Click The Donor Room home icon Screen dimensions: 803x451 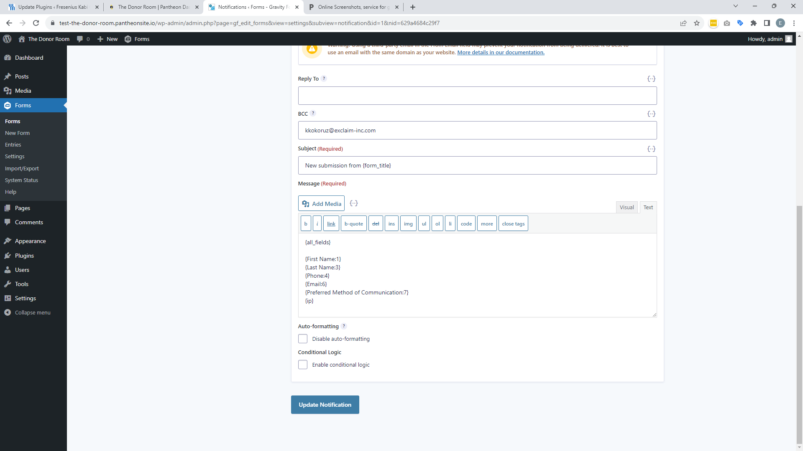22,39
